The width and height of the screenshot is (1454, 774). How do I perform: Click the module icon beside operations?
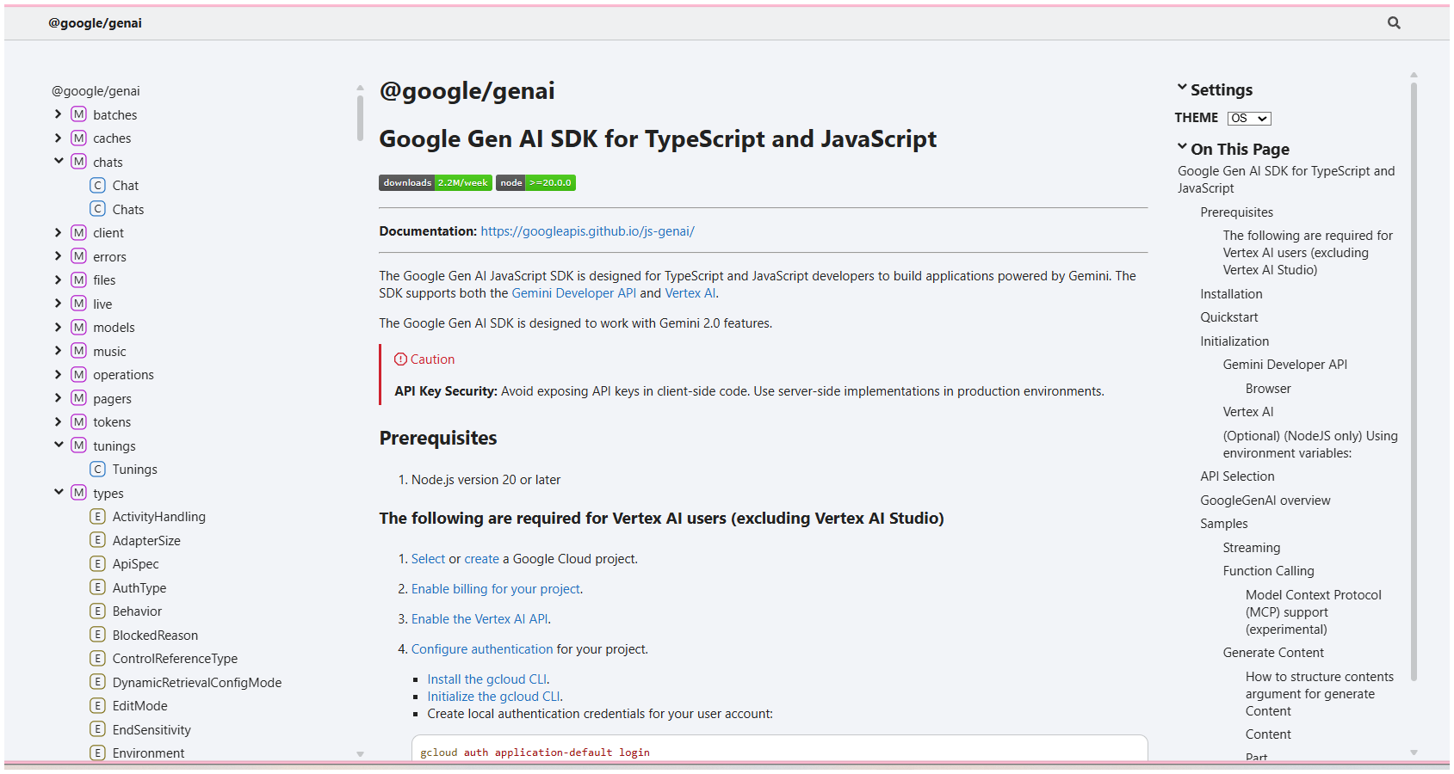pos(79,374)
